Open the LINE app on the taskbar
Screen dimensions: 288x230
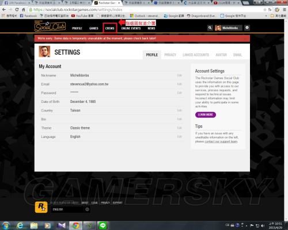point(103,225)
